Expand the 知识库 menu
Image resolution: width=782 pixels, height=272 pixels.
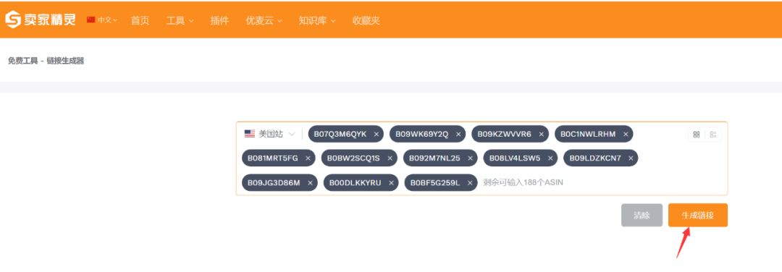click(317, 20)
